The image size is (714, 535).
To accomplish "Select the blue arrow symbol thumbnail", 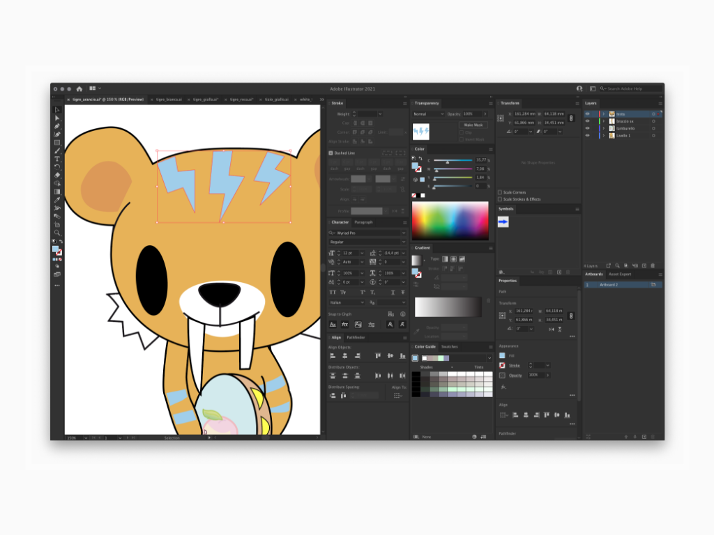I will coord(503,222).
